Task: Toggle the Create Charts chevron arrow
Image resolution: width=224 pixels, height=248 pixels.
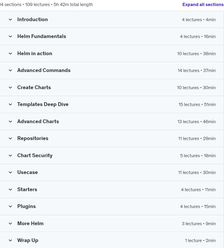Action: [10, 87]
